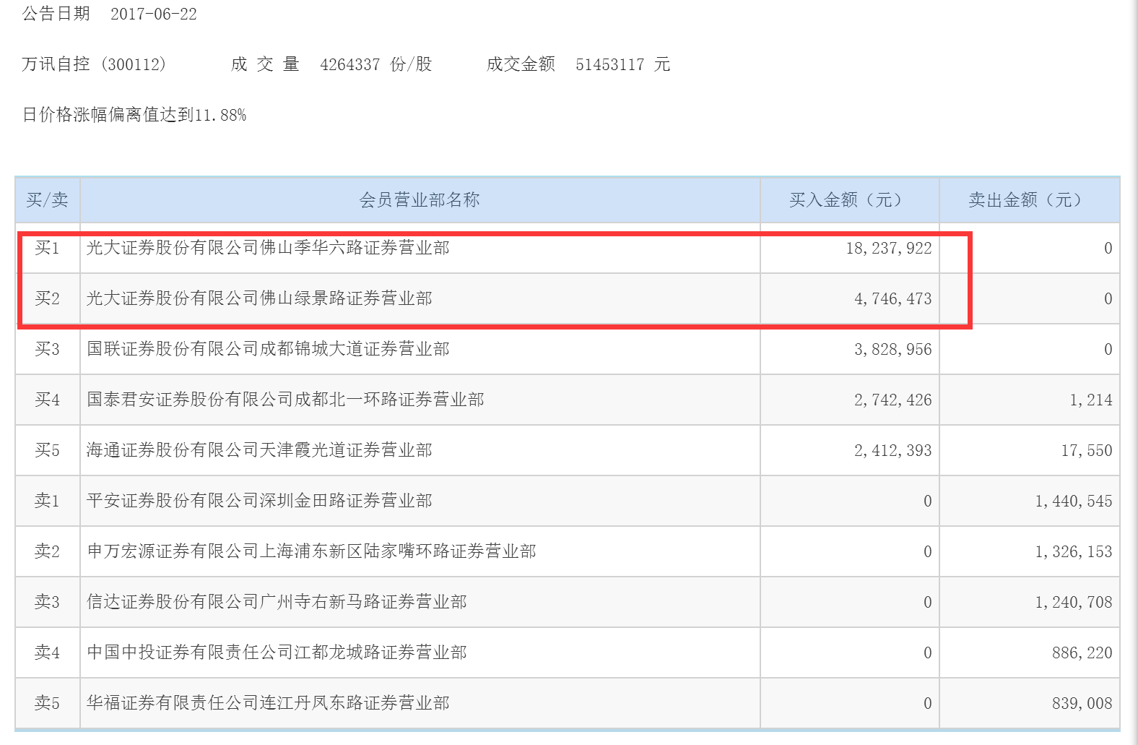Select the 卖3 row label
The width and height of the screenshot is (1138, 745).
coord(48,602)
